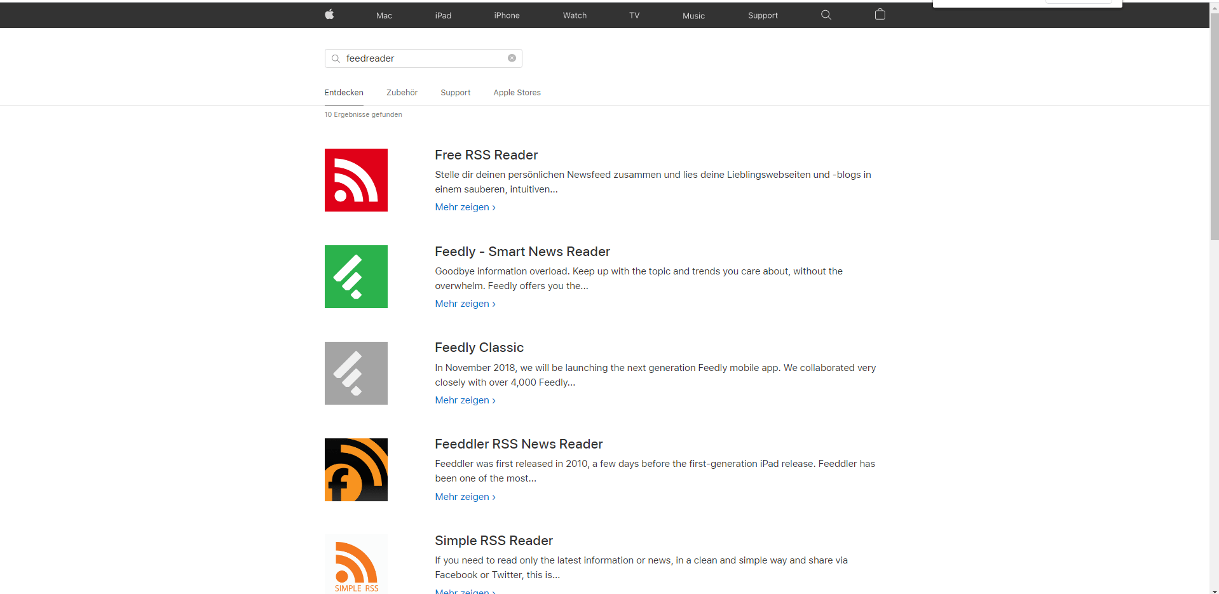Expand Mehr zeigen under Free RSS Reader

click(465, 207)
